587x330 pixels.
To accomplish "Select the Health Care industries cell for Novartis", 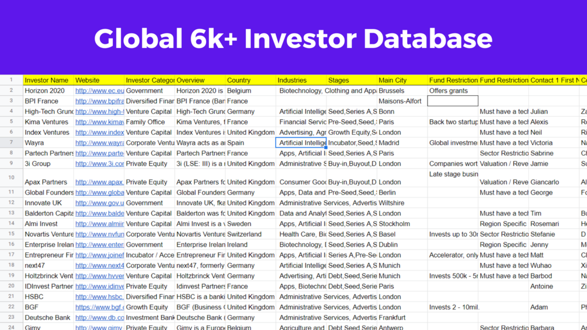I will point(301,234).
